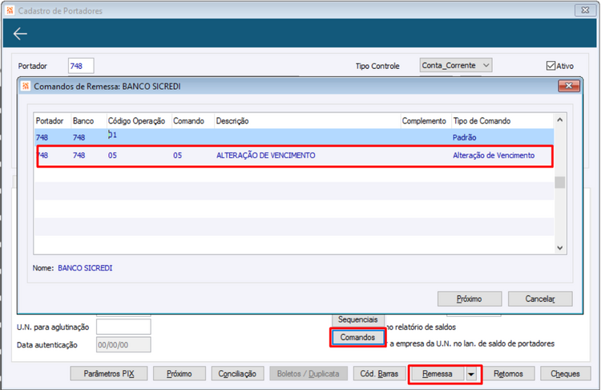Cancel the Comandos de Remessa dialog
Viewport: 601px width, 390px height.
pyautogui.click(x=539, y=299)
